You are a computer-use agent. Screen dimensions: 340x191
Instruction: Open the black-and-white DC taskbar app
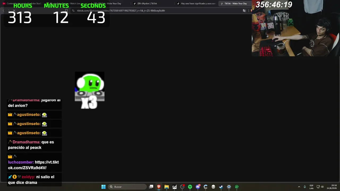[x=175, y=187]
